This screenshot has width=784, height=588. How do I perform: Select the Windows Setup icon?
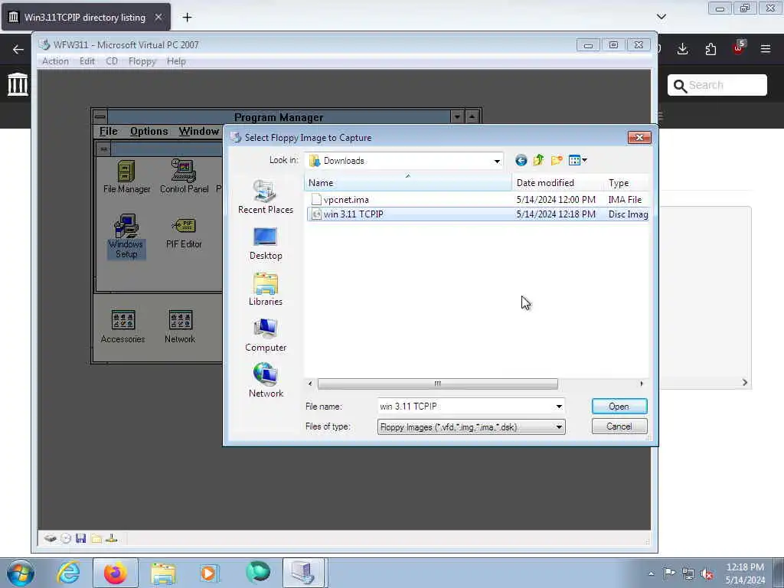[x=126, y=236]
